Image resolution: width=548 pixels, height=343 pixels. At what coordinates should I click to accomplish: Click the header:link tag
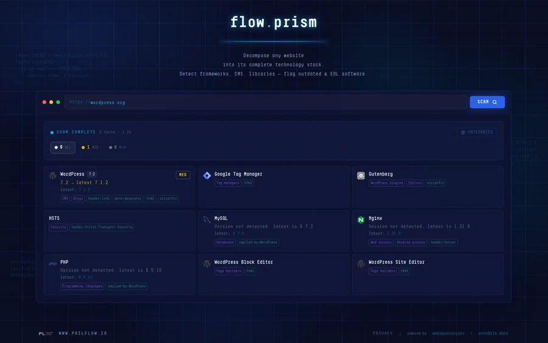[x=99, y=199]
